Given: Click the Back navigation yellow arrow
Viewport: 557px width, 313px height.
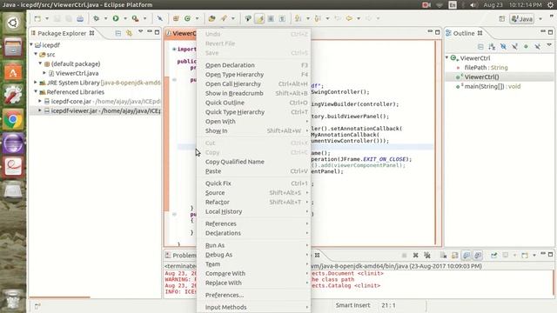Looking at the screenshot, I should point(349,18).
